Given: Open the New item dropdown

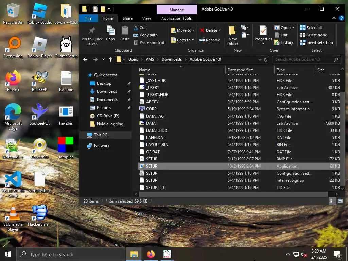Looking at the screenshot, I should pyautogui.click(x=245, y=28).
